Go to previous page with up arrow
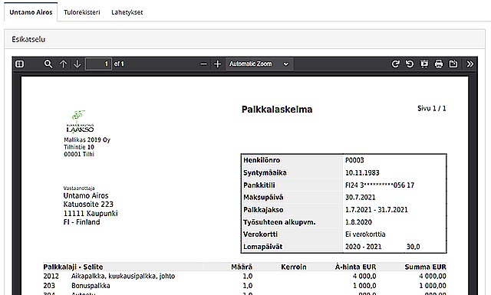This screenshot has height=295, width=491. coord(63,64)
